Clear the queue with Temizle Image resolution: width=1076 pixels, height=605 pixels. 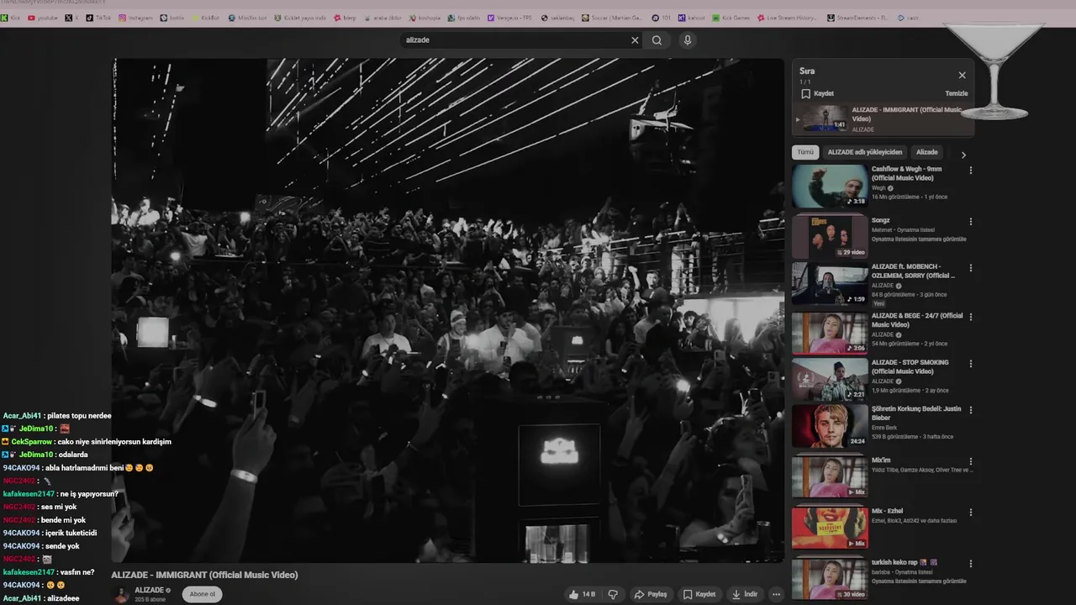point(957,93)
